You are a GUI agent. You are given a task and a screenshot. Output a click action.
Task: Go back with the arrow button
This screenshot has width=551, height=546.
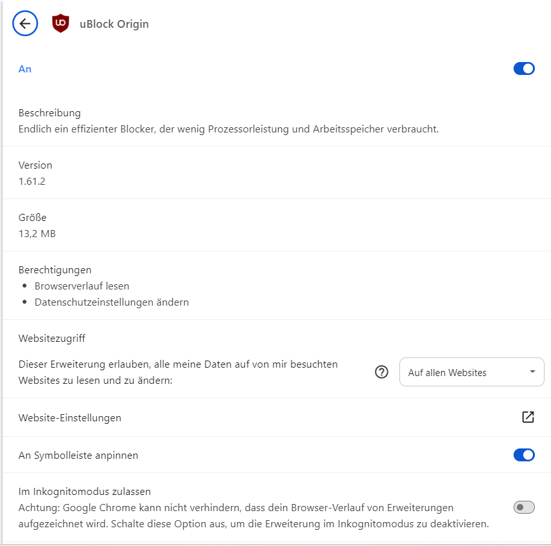tap(25, 24)
